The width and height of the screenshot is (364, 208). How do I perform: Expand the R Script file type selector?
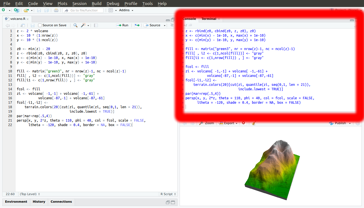[x=168, y=194]
